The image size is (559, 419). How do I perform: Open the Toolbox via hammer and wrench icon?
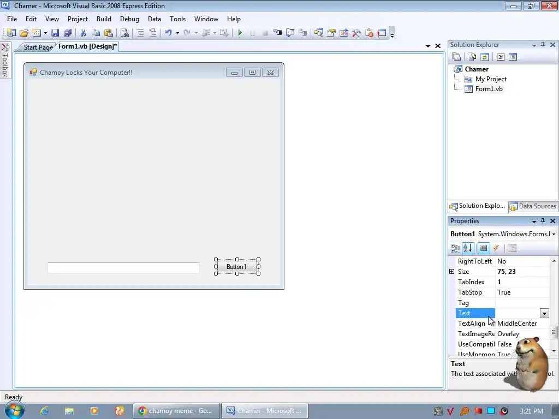coord(356,33)
